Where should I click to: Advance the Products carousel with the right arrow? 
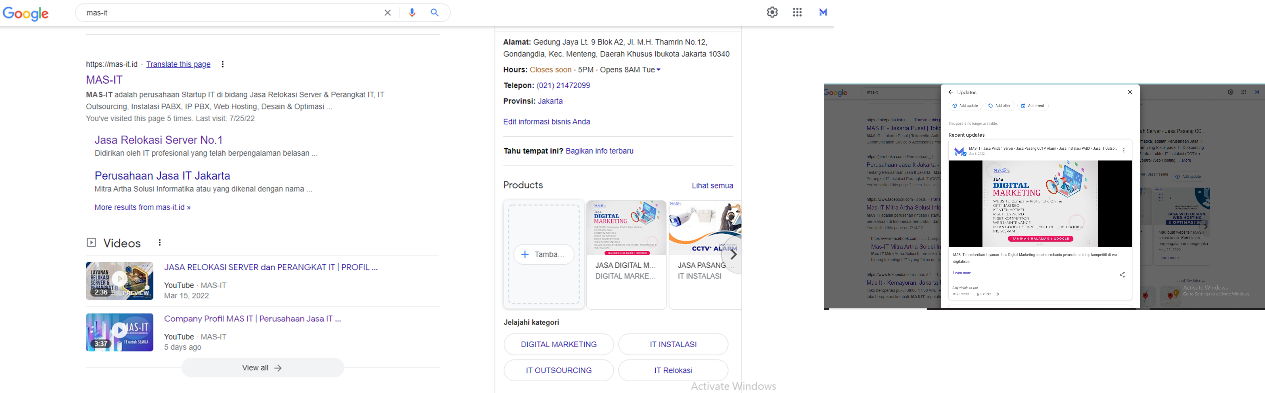pos(733,255)
